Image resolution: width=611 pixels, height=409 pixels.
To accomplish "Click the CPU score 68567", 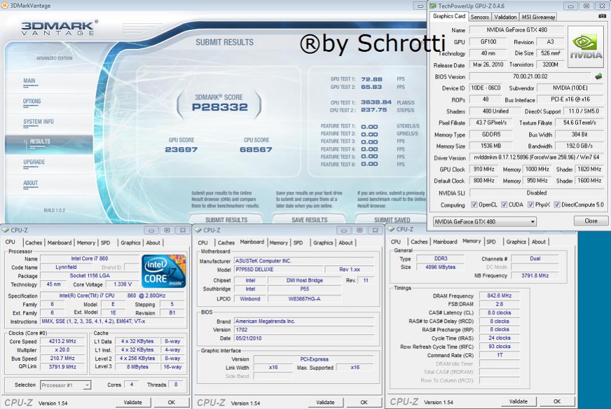I will (x=256, y=150).
